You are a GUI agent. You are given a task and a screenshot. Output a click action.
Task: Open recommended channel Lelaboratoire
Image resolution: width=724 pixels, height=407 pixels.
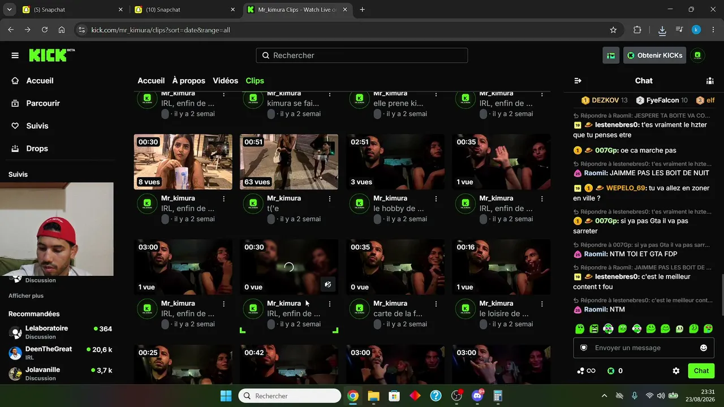click(x=61, y=332)
